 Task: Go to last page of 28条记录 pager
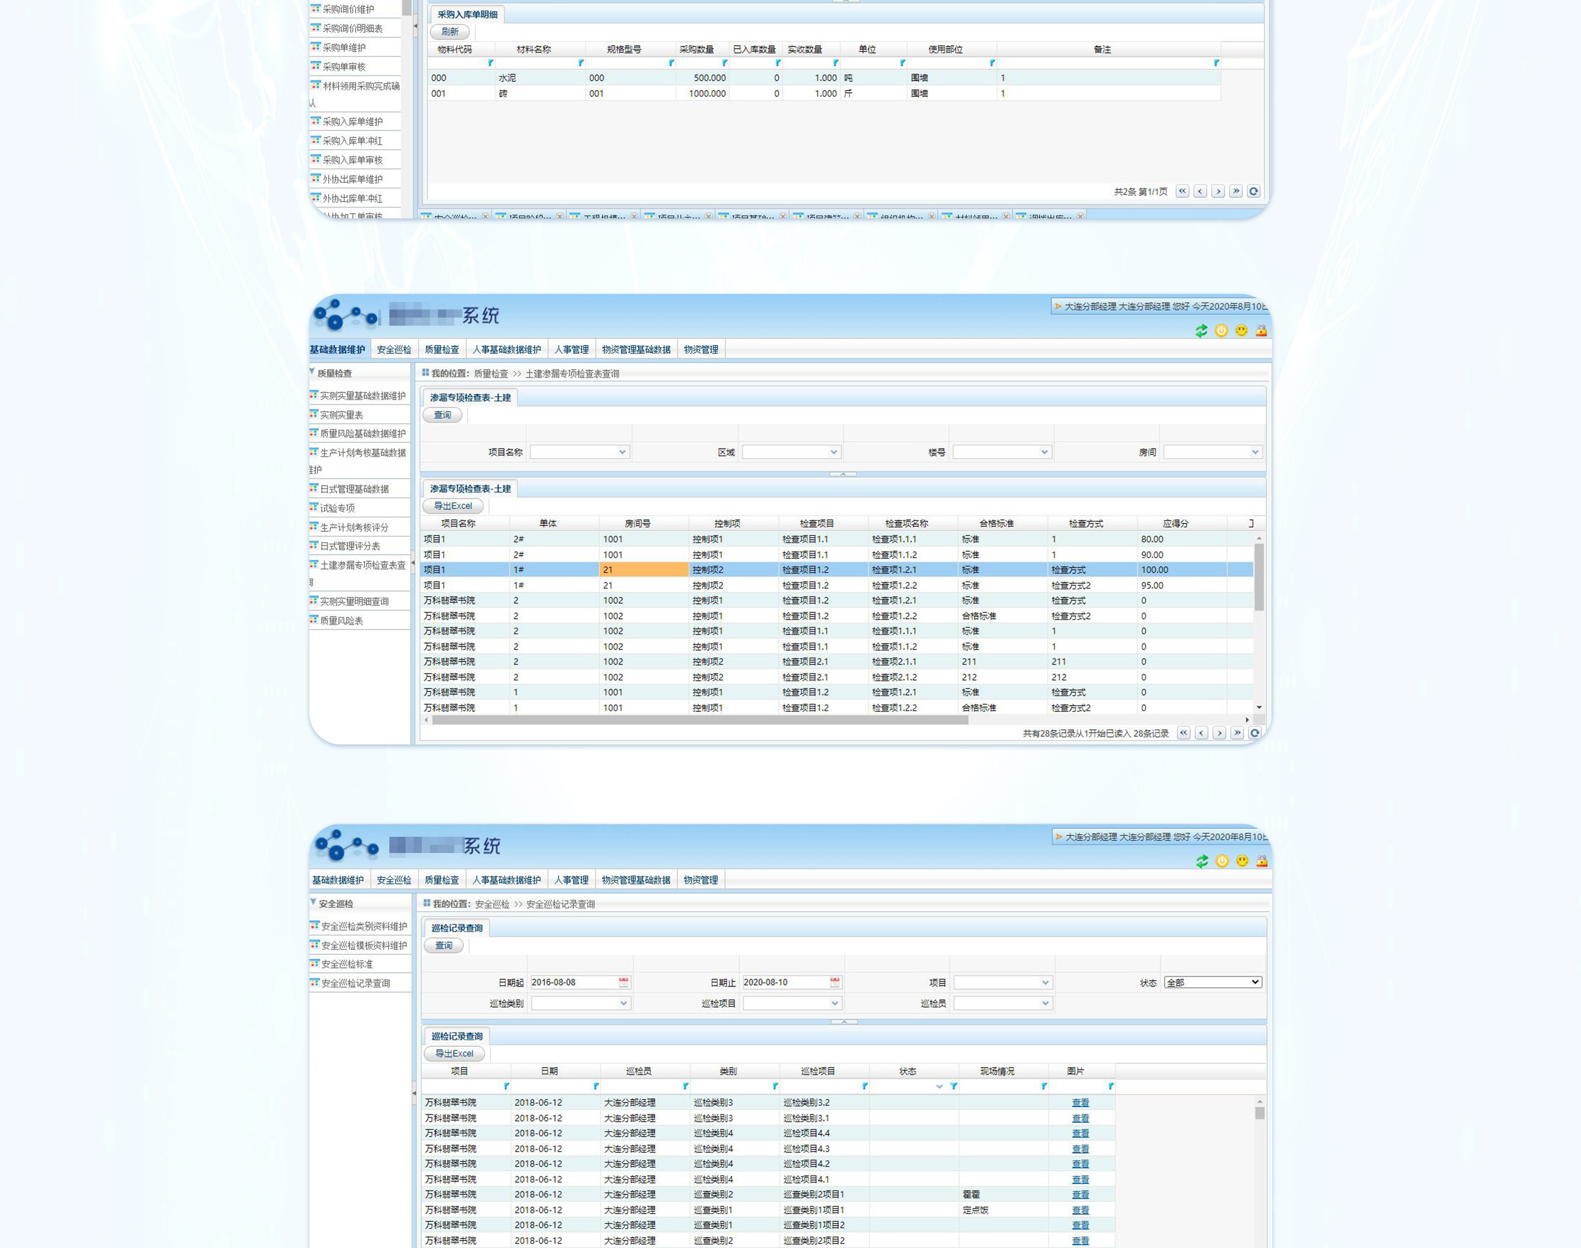(x=1237, y=733)
